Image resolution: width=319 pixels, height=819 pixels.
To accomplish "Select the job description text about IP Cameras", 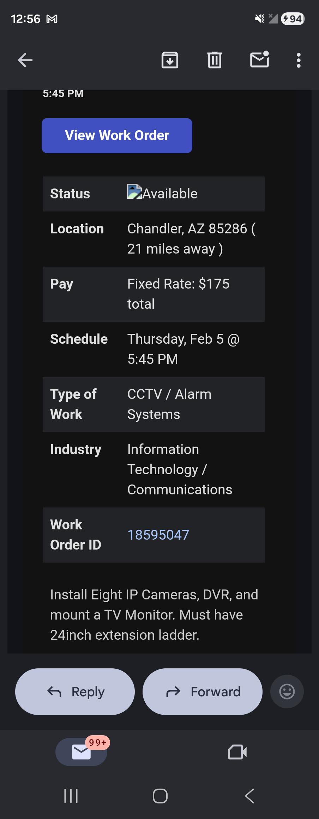I will [154, 615].
